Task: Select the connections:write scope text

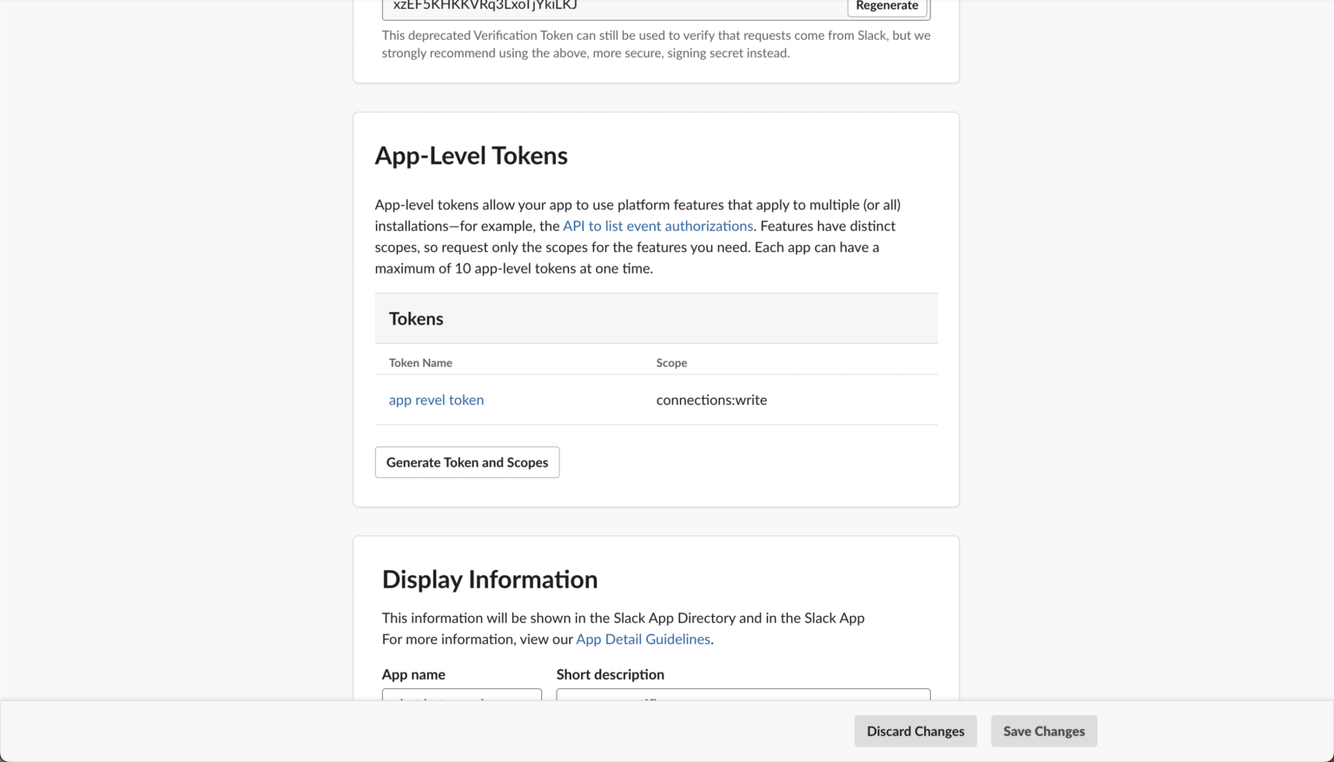Action: pyautogui.click(x=711, y=400)
